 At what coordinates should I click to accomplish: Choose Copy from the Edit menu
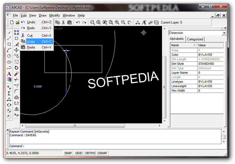pos(37,41)
